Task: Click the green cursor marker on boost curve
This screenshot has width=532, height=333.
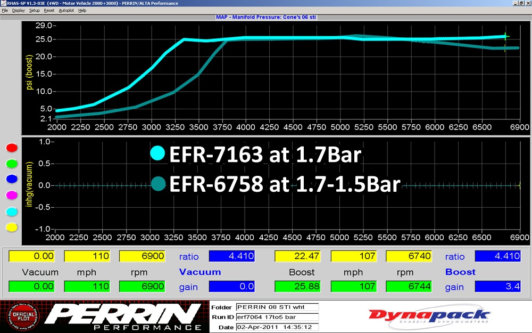Action: [x=505, y=37]
